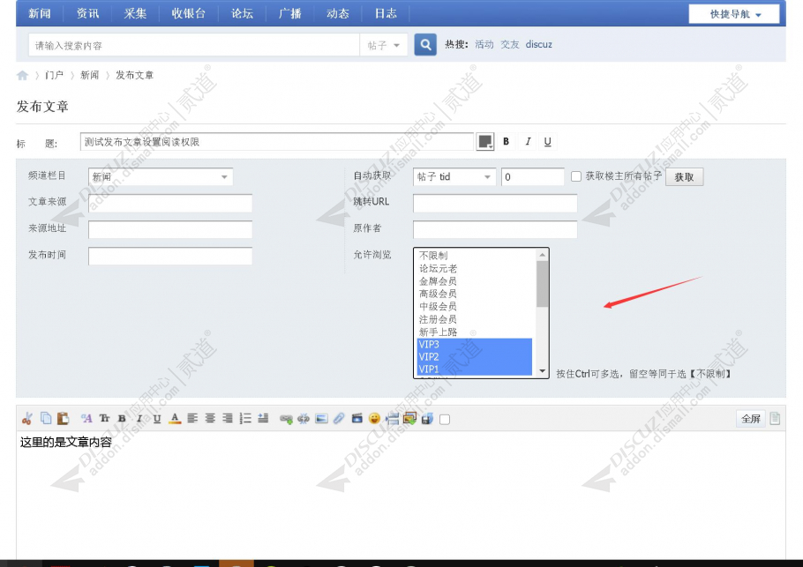803x567 pixels.
Task: Click the 交友 hot search link
Action: (x=509, y=44)
